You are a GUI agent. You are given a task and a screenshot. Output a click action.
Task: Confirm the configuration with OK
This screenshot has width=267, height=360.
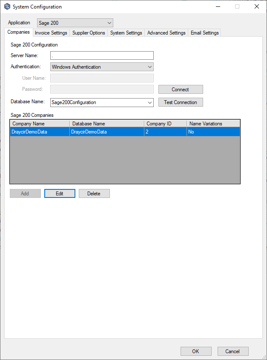[x=196, y=351]
